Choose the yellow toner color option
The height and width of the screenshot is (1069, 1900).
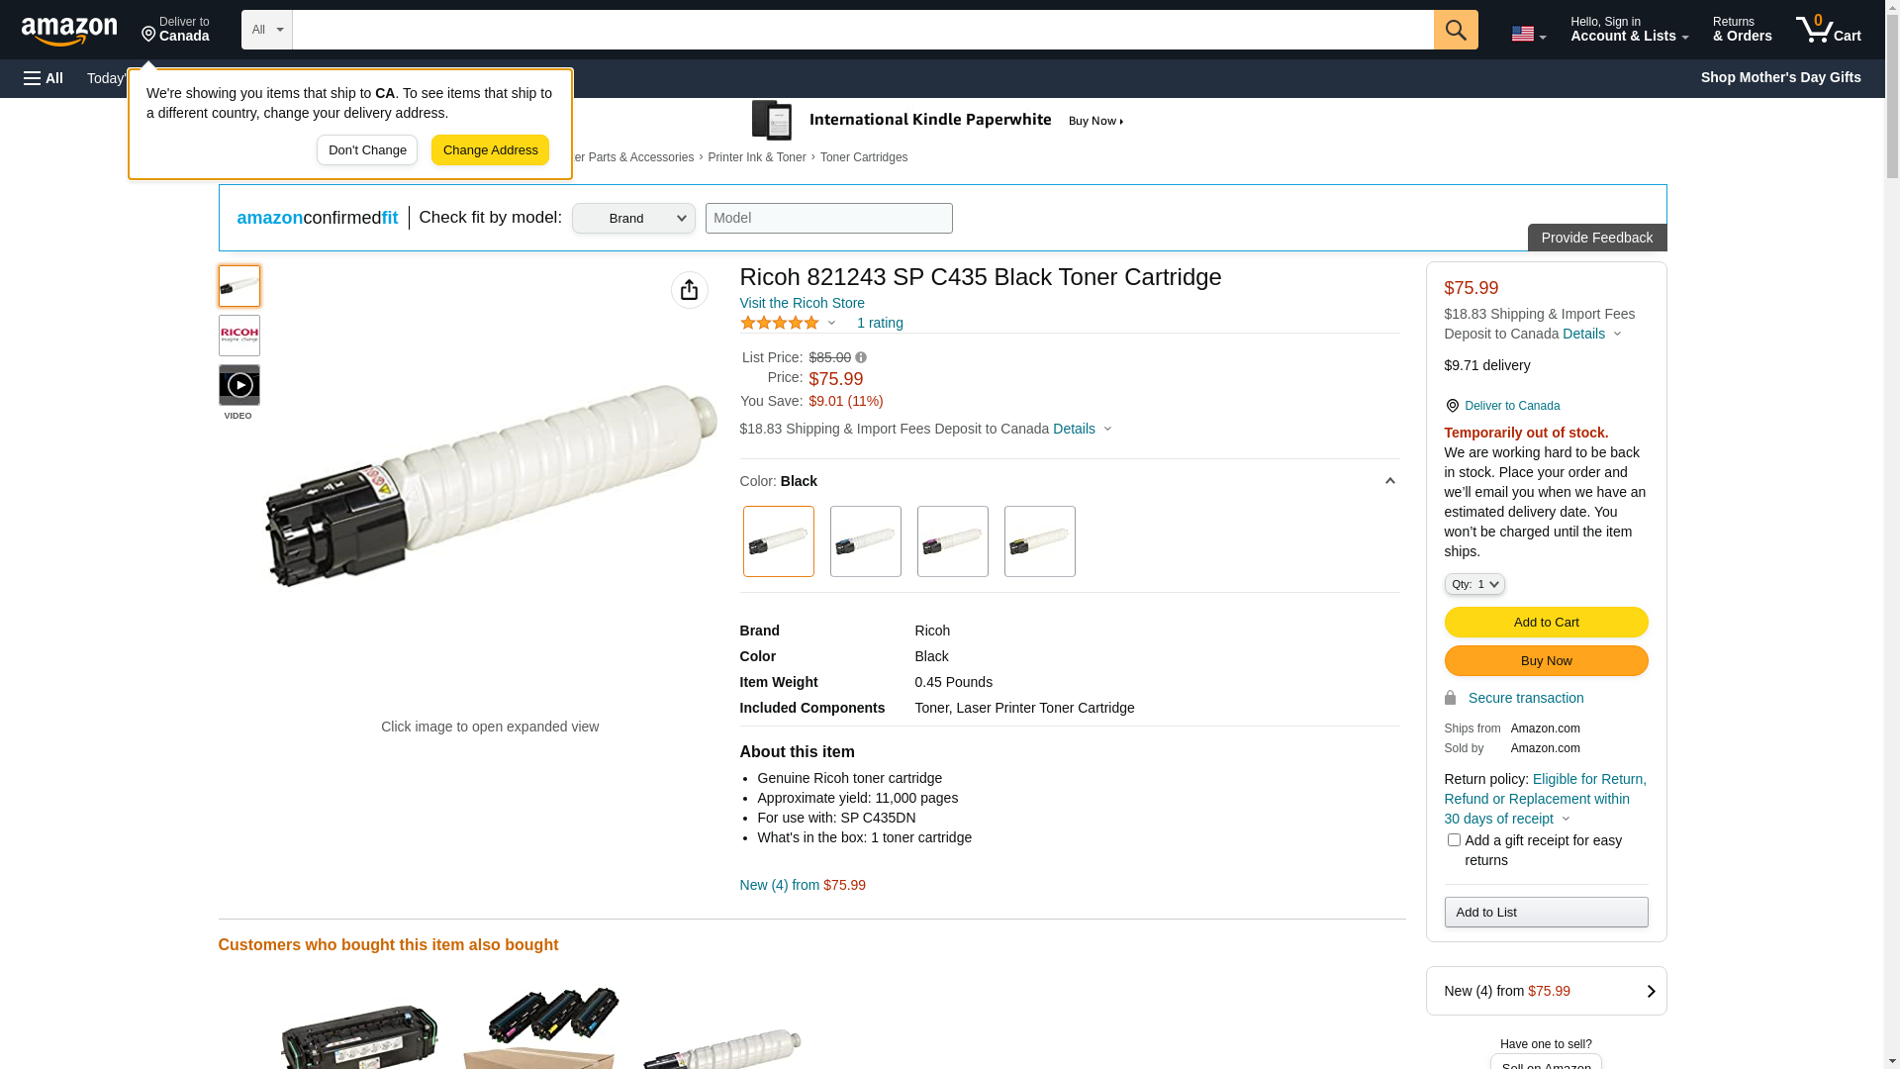[1040, 541]
